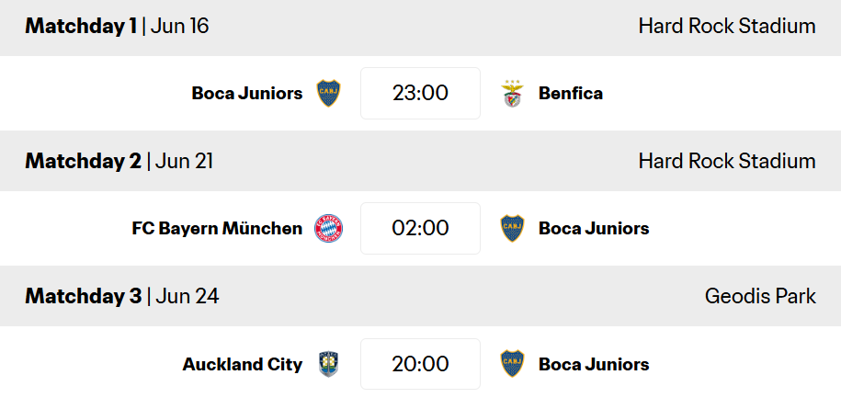Click Boca Juniors crest in Matchday 3
The image size is (841, 409).
(x=512, y=364)
